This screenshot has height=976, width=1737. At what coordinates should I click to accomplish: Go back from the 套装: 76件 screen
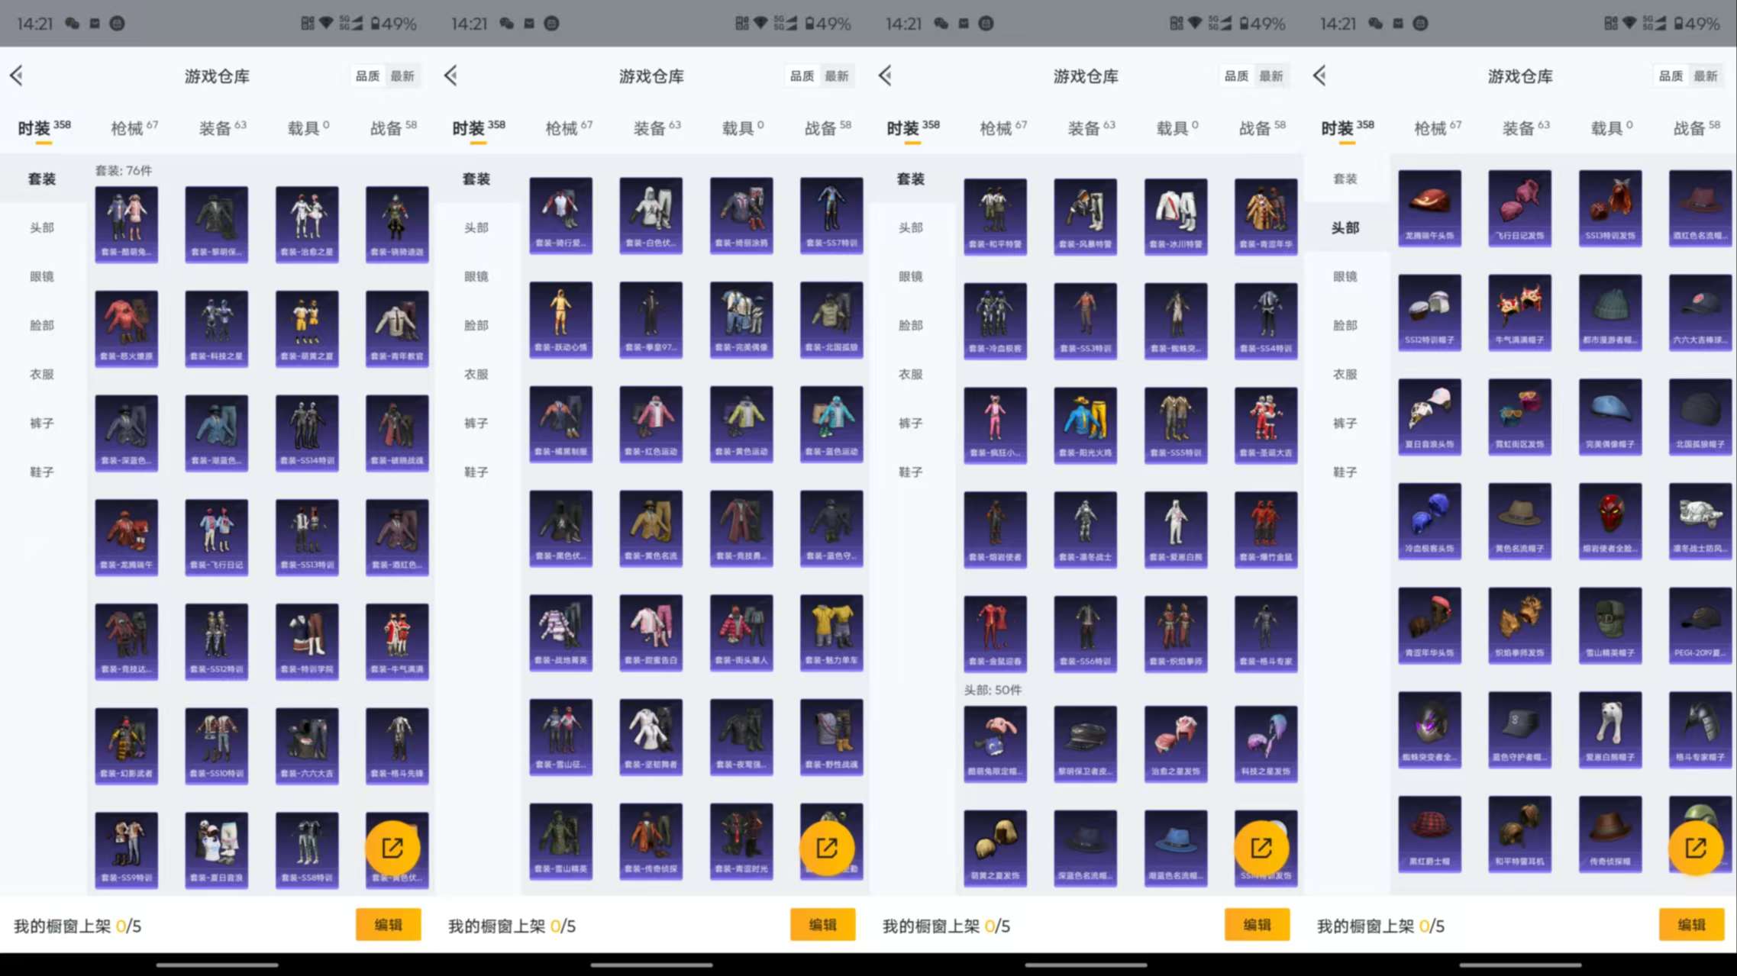click(x=17, y=75)
